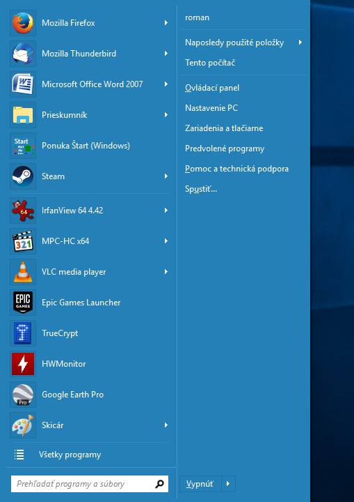354x502 pixels.
Task: Click the IrfanView 64 4.42 label
Action: coord(72,211)
